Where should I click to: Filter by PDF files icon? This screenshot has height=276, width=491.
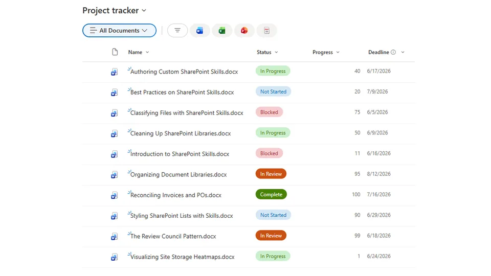point(266,30)
